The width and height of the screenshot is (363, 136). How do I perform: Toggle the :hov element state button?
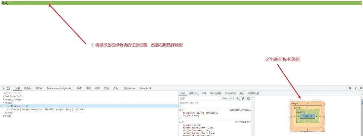pos(225,98)
